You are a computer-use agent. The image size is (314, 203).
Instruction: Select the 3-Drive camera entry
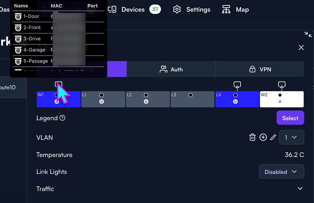coord(32,39)
